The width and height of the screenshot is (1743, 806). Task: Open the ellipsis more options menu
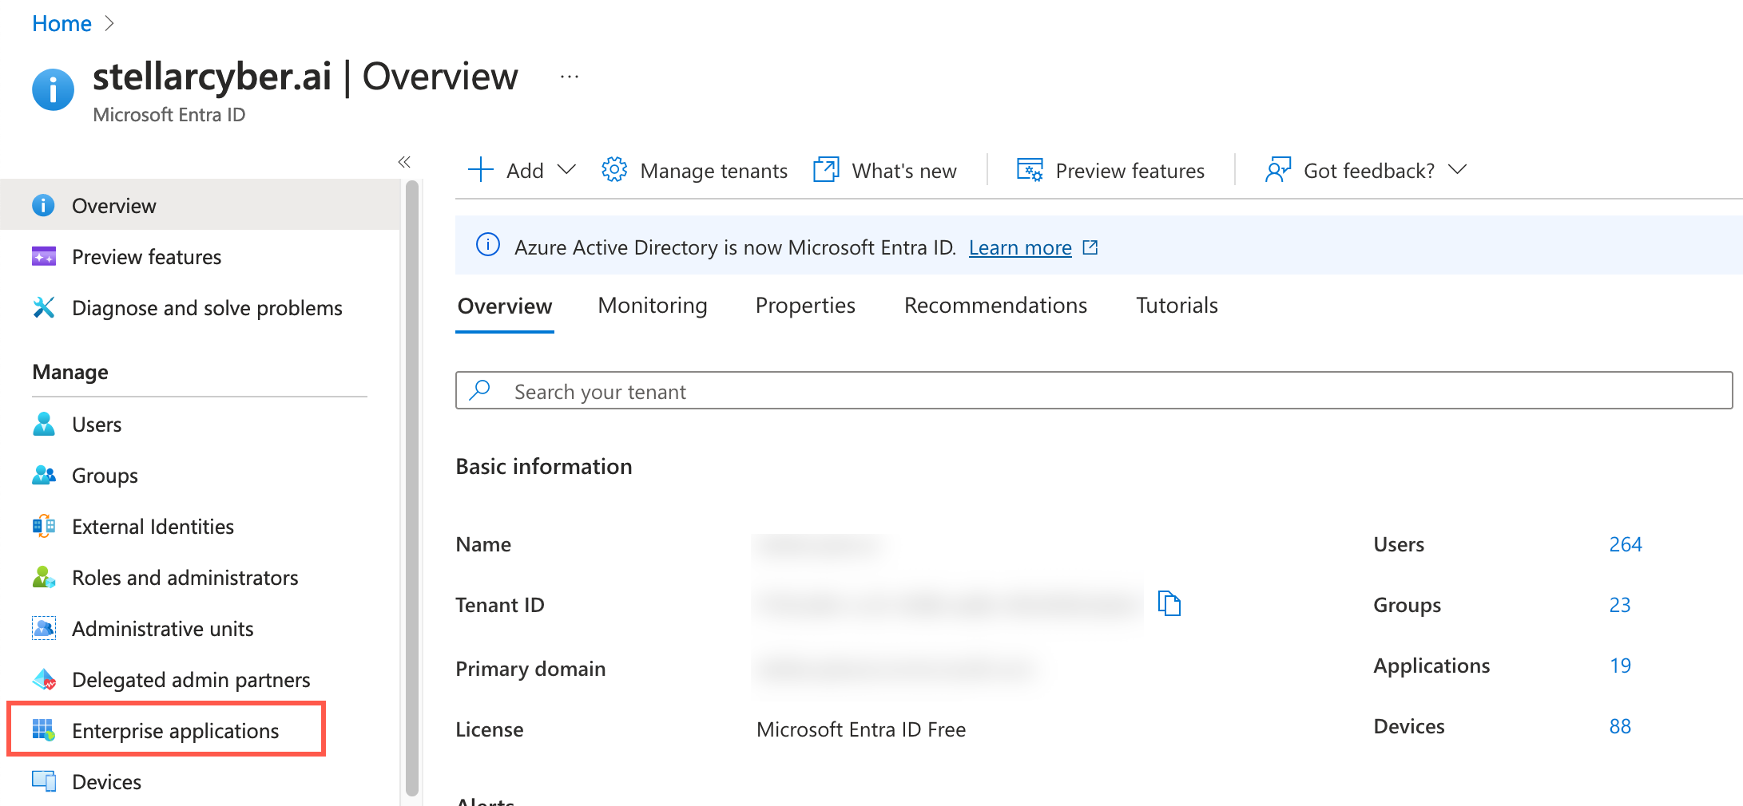point(569,77)
